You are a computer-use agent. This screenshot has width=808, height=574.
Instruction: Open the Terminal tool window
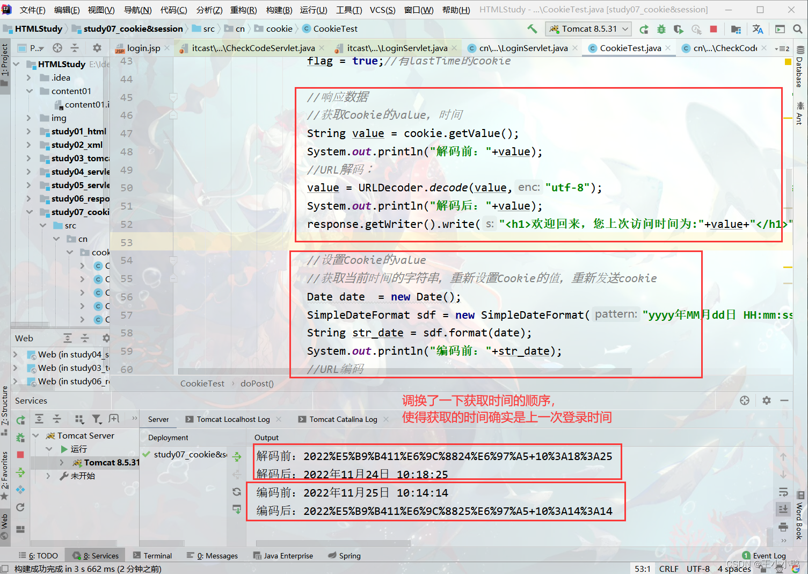[x=152, y=556]
